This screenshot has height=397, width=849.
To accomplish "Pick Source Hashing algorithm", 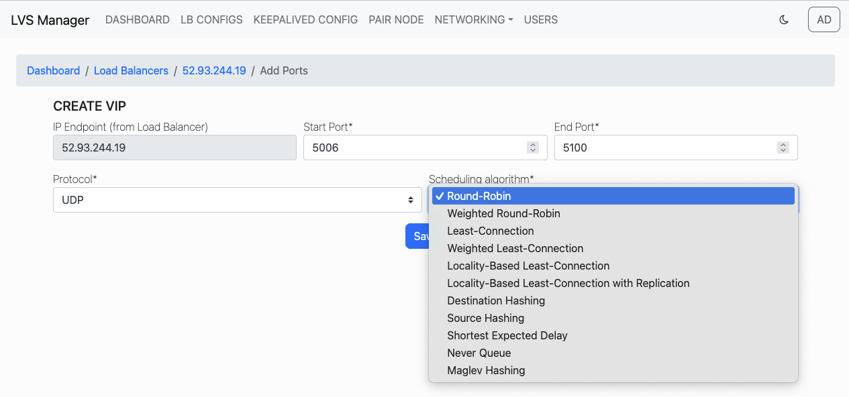I will pyautogui.click(x=613, y=318).
